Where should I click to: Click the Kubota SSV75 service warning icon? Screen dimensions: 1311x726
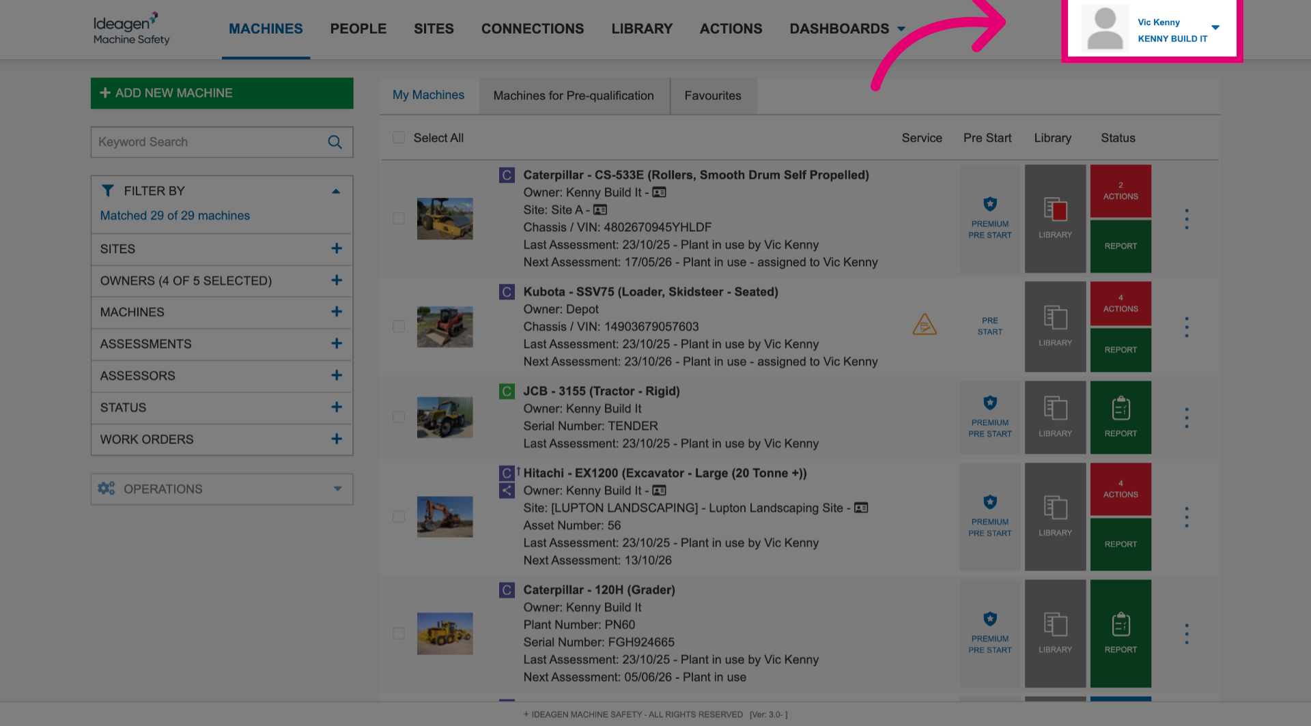click(x=925, y=324)
